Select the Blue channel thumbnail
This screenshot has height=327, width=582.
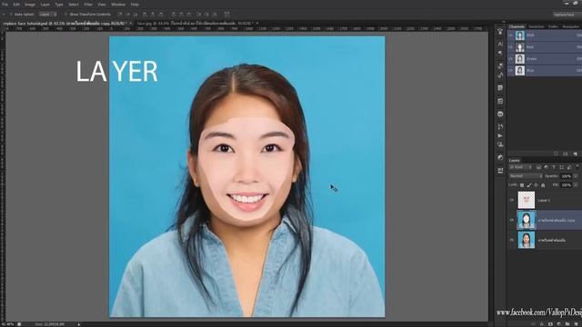click(520, 70)
